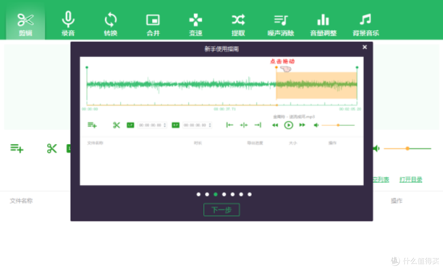This screenshot has width=443, height=270.
Task: Open the 提取 extract tab
Action: coord(238,24)
